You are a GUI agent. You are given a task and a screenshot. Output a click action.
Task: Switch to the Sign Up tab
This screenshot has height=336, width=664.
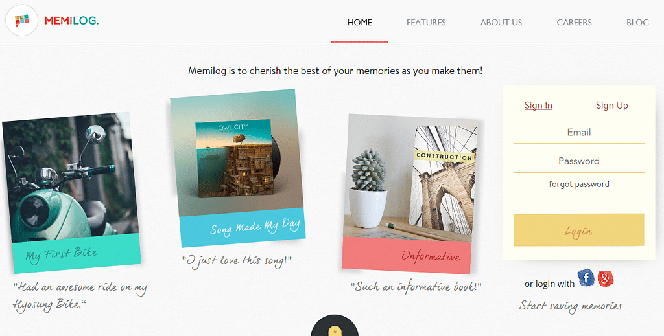(x=612, y=106)
